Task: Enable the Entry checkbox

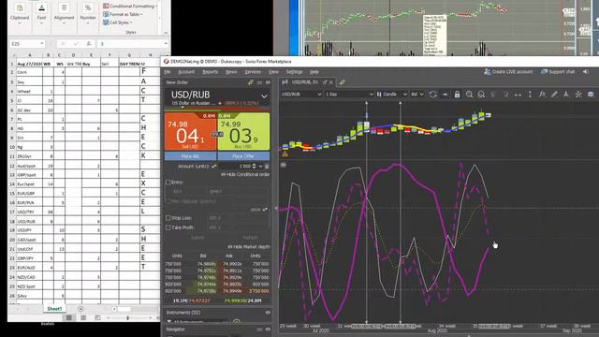Action: (x=168, y=183)
